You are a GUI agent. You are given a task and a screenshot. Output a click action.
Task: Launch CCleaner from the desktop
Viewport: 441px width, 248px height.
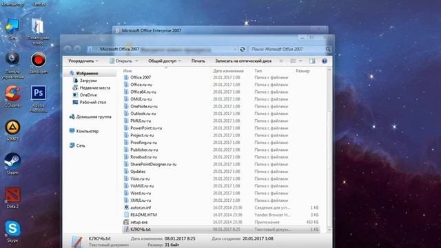pos(12,97)
